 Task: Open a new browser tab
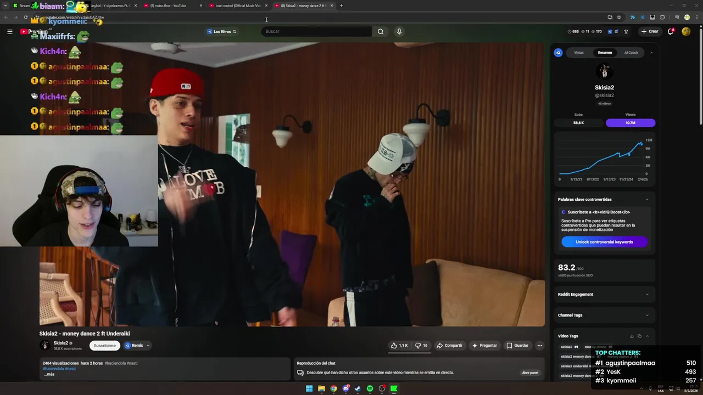[x=341, y=5]
